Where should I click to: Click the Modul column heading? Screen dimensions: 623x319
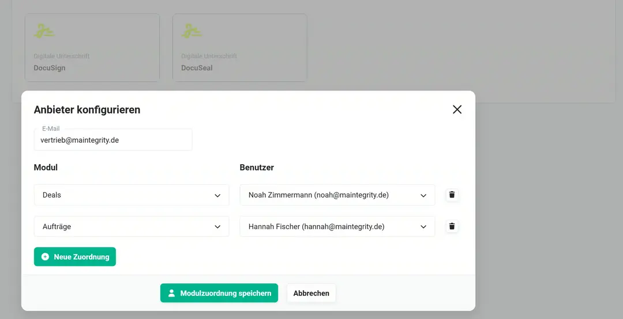click(x=46, y=168)
